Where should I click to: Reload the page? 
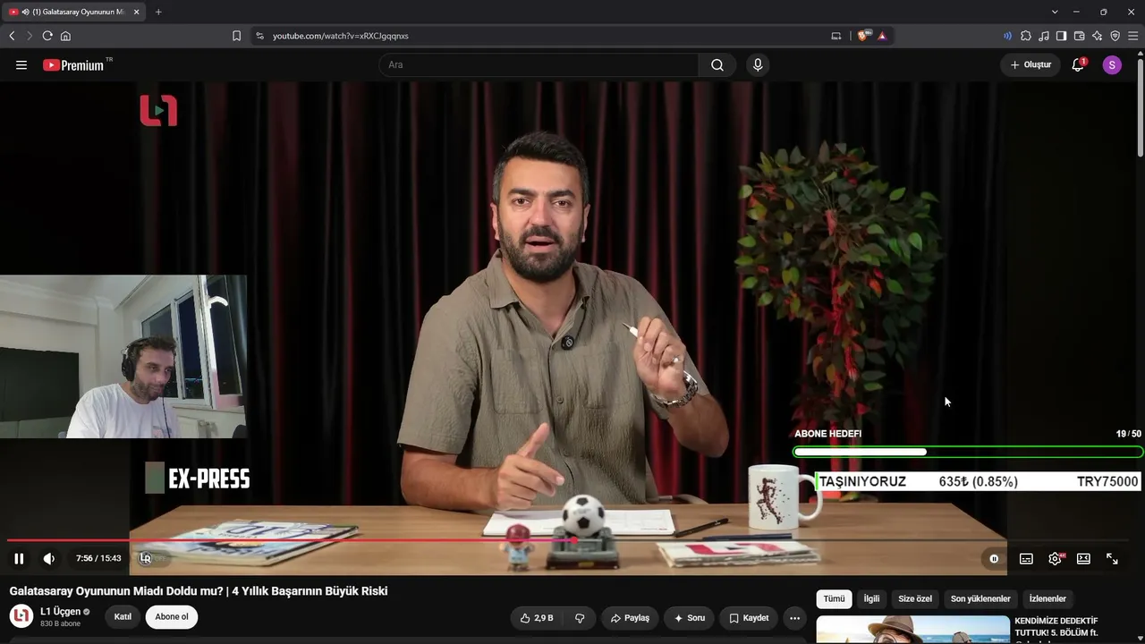[x=47, y=36]
